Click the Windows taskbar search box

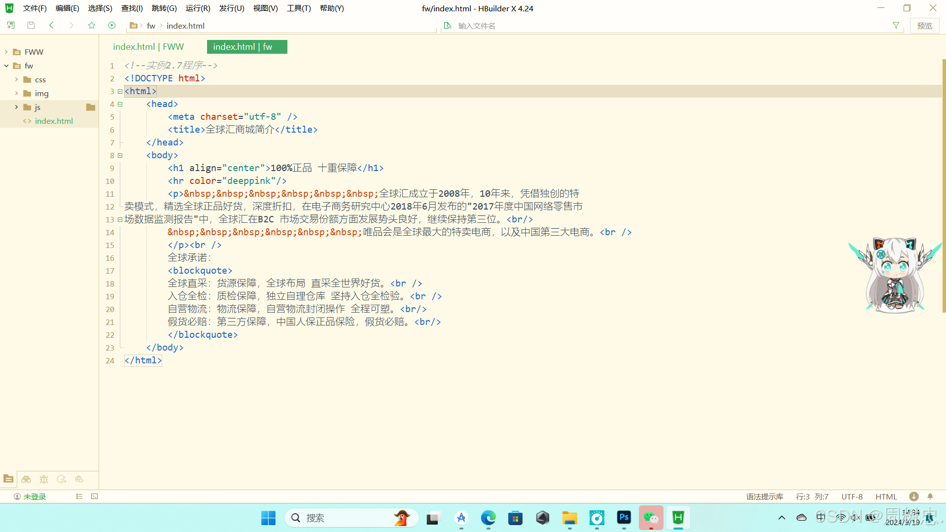(351, 518)
